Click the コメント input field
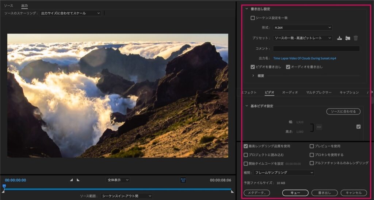Screen dimensions: 374x200 316,48
